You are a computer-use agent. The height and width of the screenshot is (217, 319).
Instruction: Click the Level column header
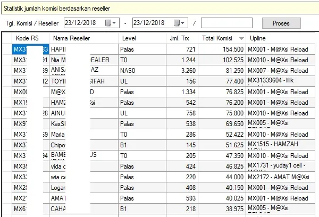141,39
